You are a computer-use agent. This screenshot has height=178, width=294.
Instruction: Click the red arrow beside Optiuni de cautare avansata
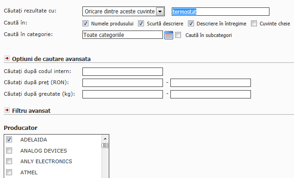(7, 58)
